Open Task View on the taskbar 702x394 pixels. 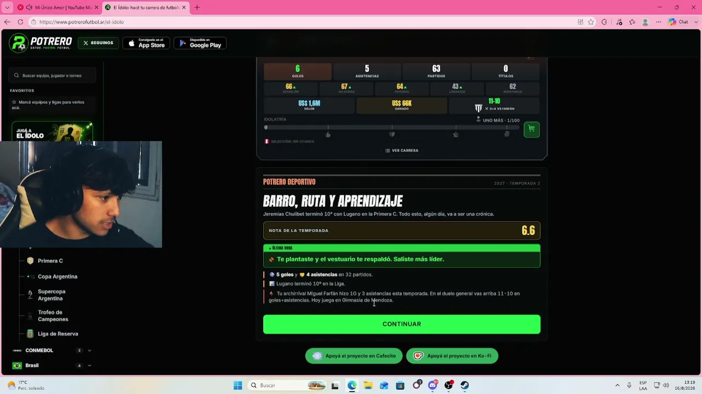click(x=335, y=385)
